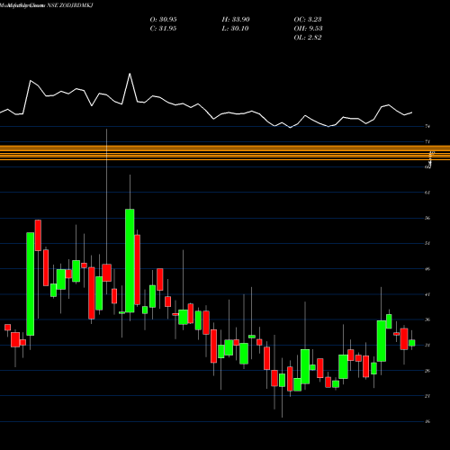Select the close value 'C: 31.95'
The height and width of the screenshot is (450, 450).
click(163, 29)
